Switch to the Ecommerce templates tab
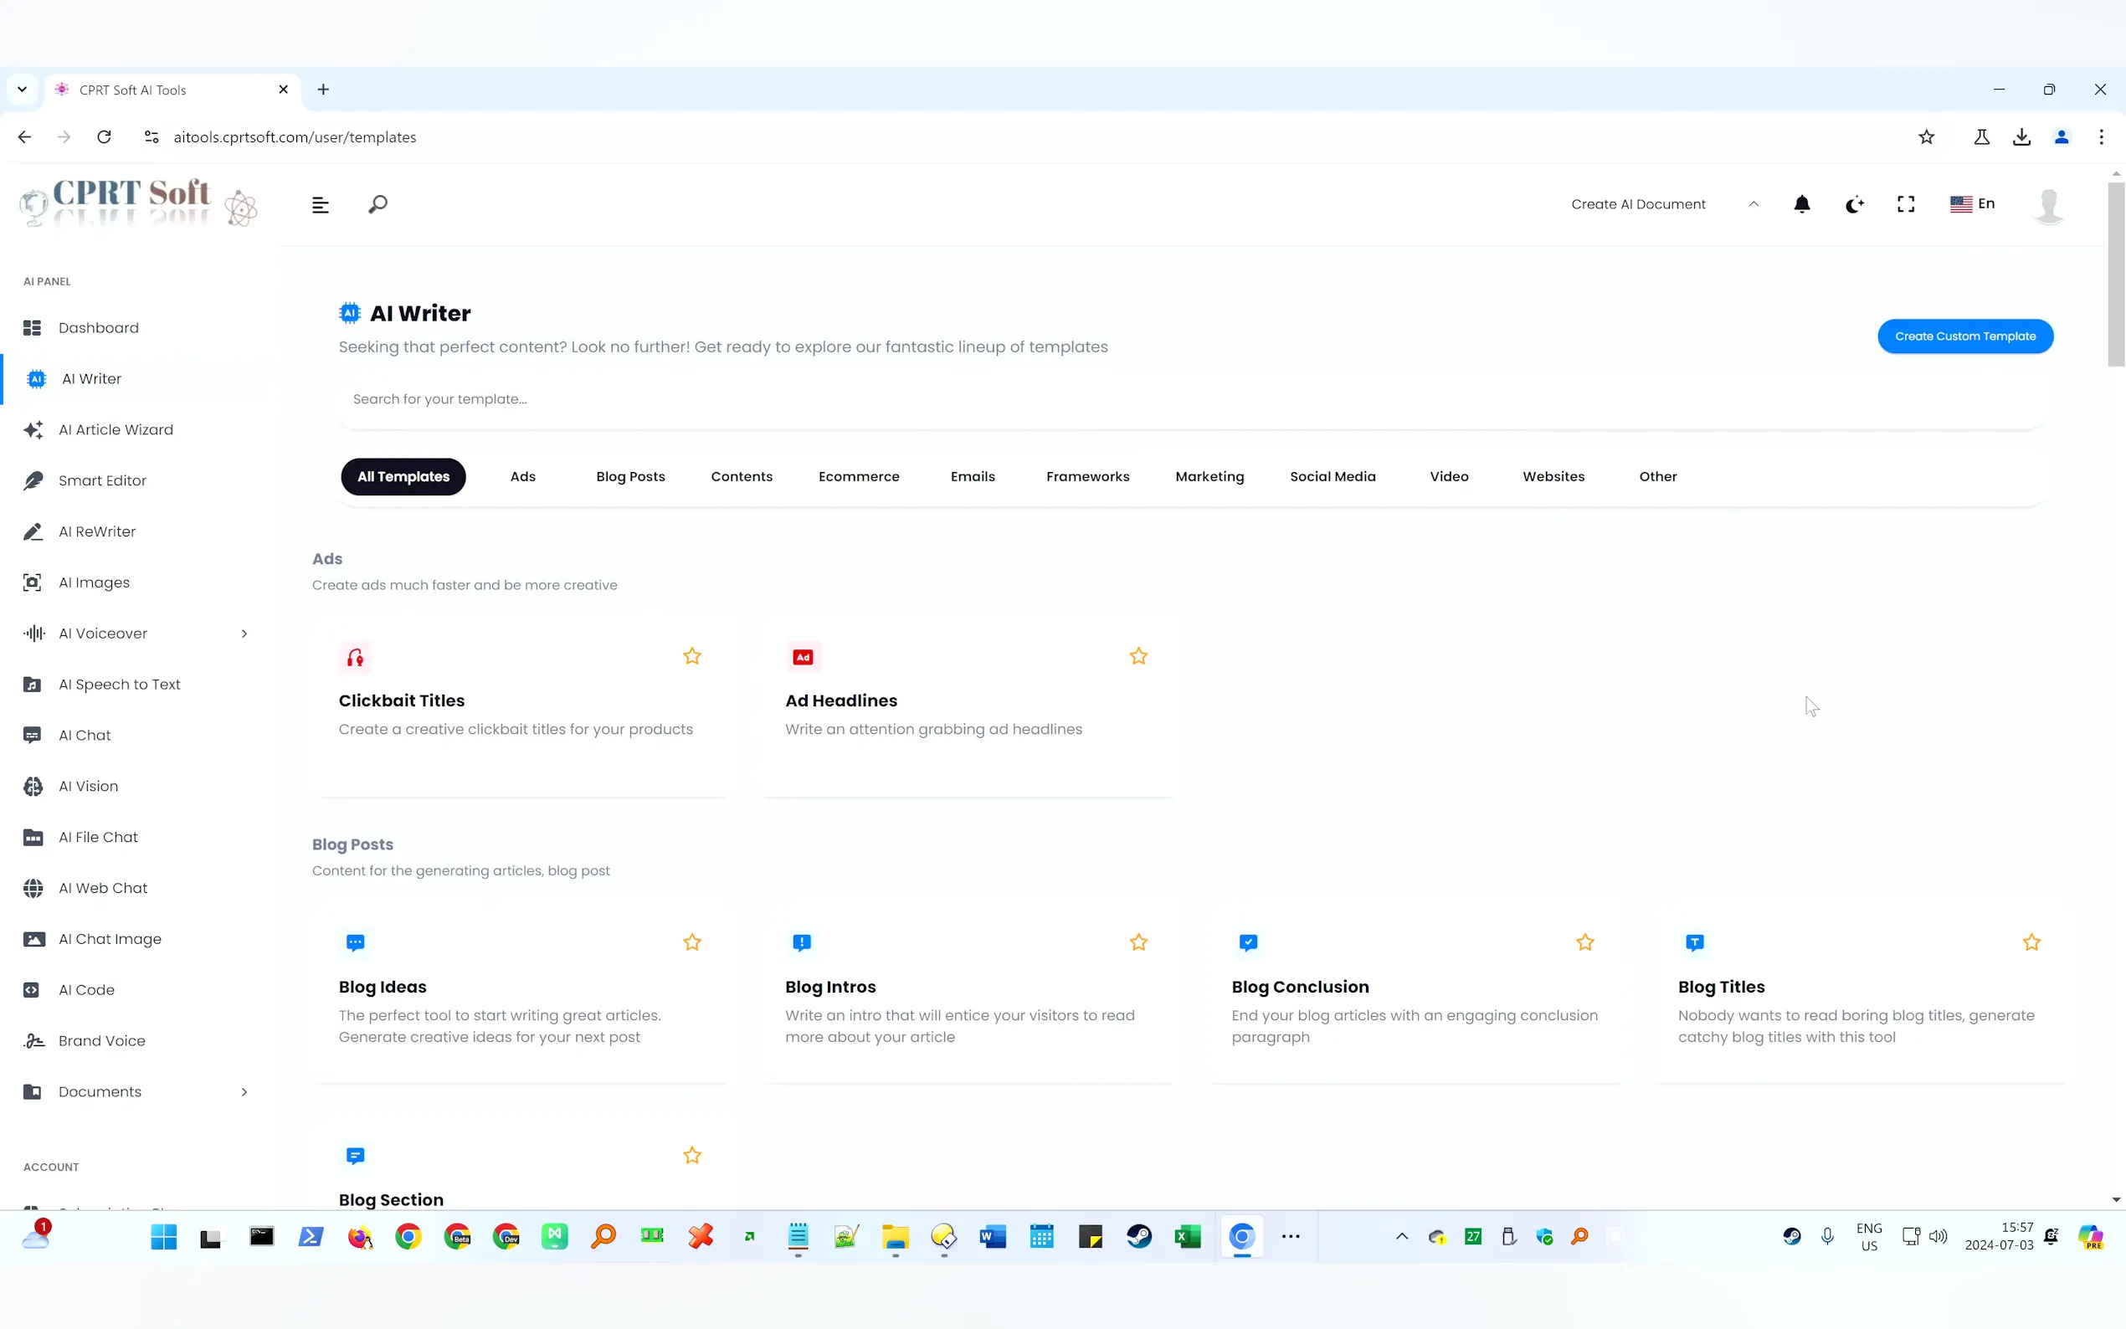Image resolution: width=2126 pixels, height=1329 pixels. pyautogui.click(x=859, y=476)
